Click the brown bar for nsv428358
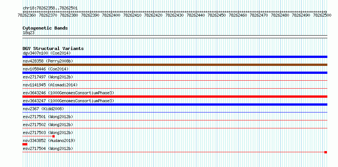The image size is (338, 167). pos(175,65)
